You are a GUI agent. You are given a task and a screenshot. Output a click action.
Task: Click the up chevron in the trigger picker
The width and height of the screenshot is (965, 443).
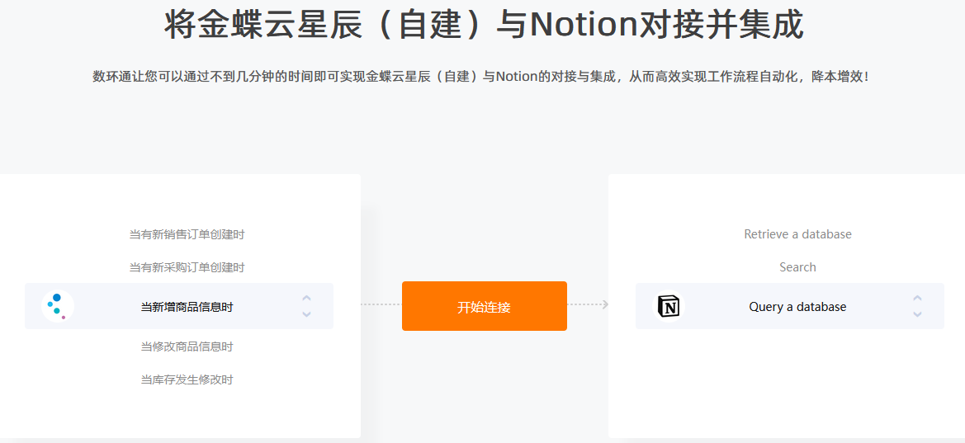point(306,299)
